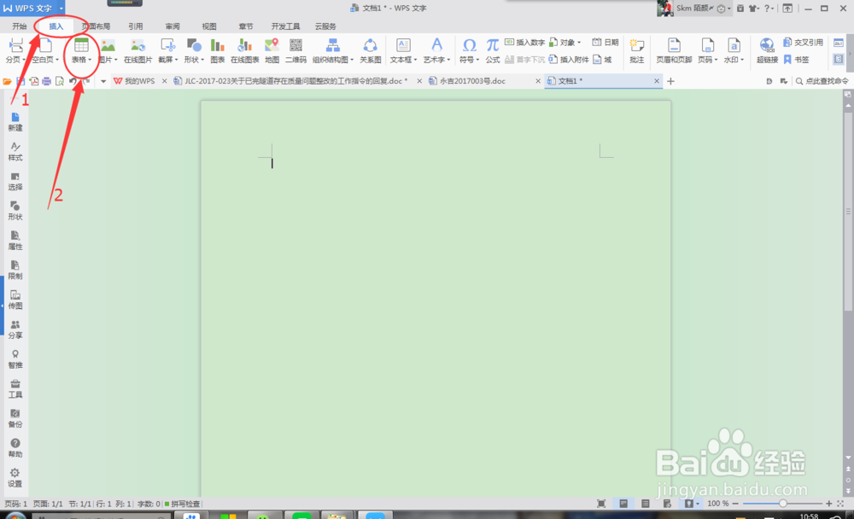Click the 点此查找命令 command search box
Image resolution: width=854 pixels, height=519 pixels.
[x=822, y=81]
